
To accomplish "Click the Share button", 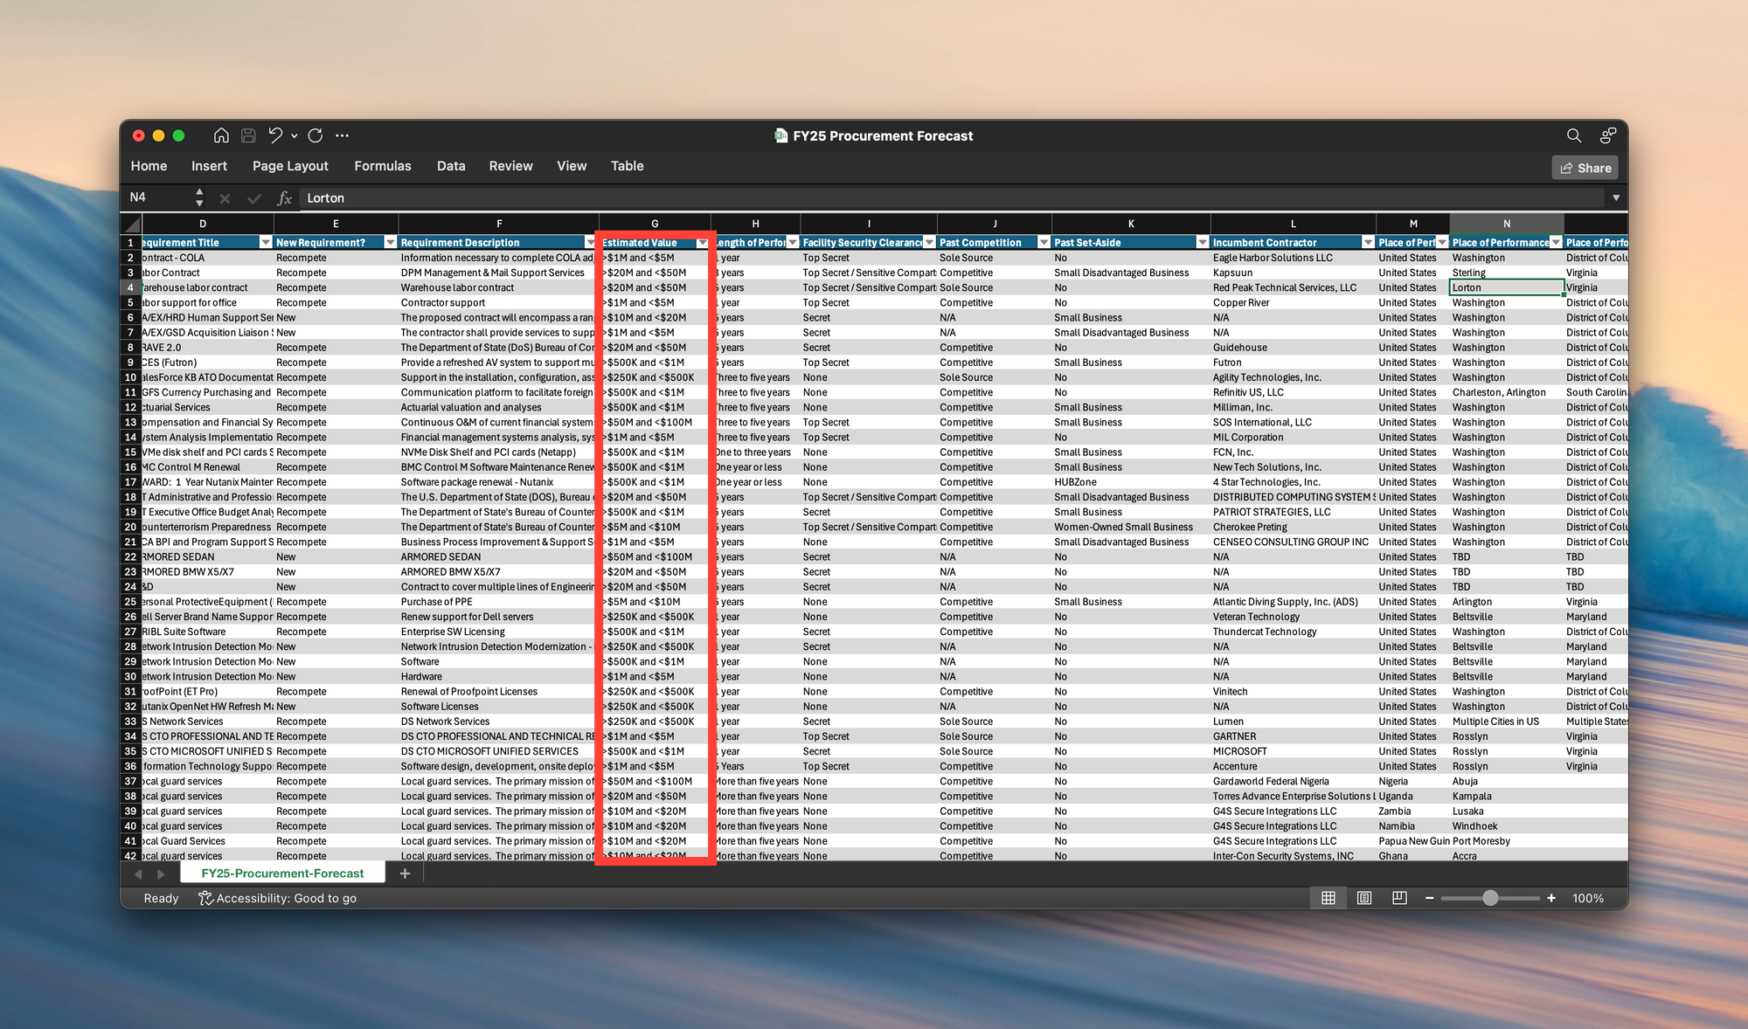I will 1585,168.
